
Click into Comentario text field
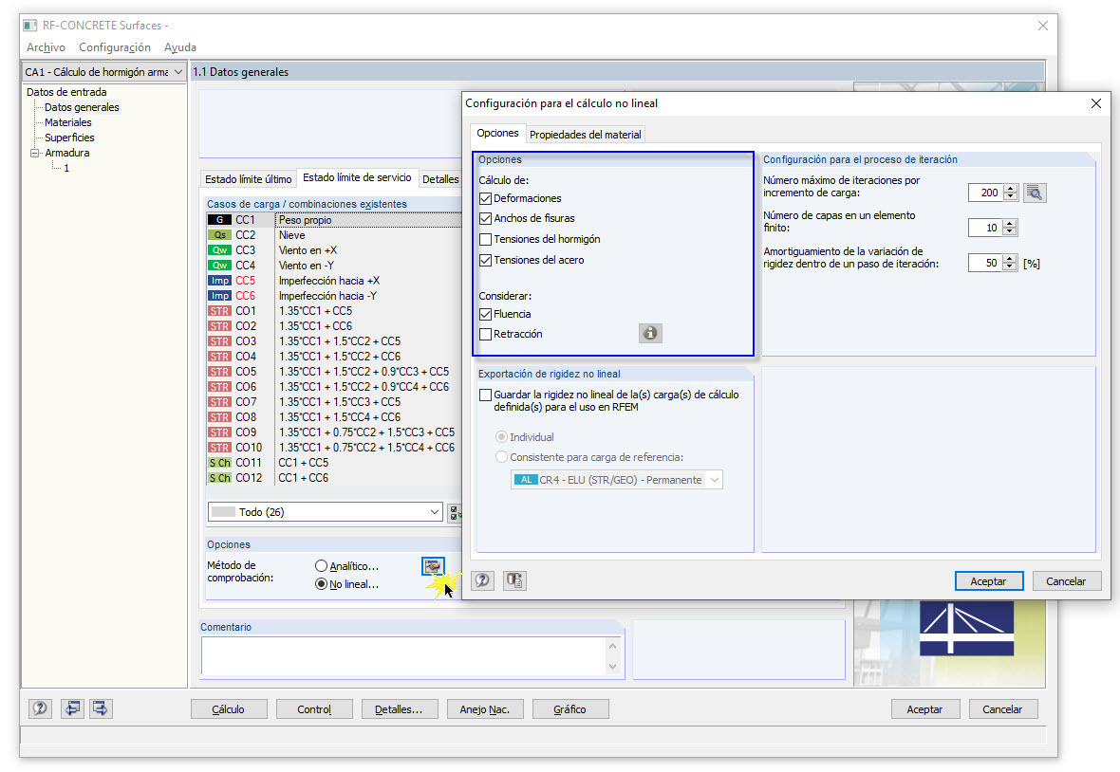403,655
